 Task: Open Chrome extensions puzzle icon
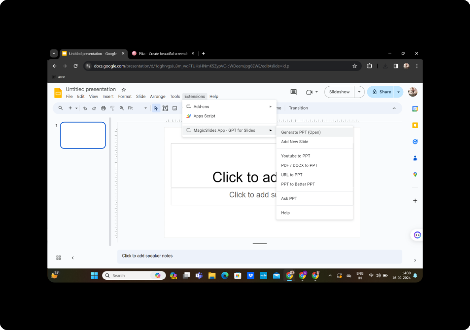pyautogui.click(x=370, y=66)
